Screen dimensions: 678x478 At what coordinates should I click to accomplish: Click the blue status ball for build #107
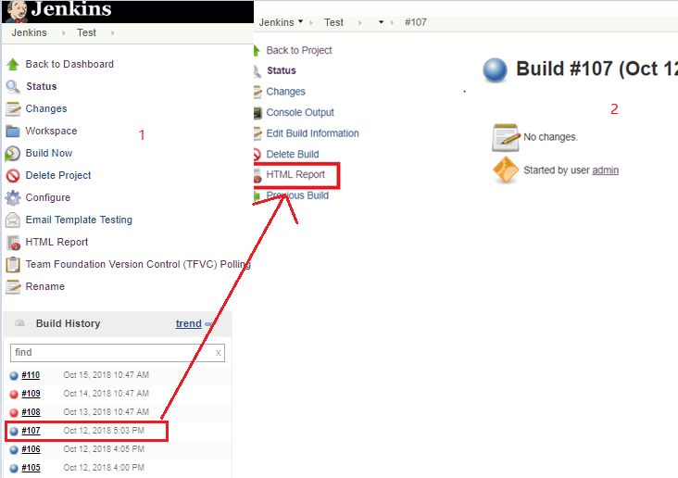coord(14,432)
